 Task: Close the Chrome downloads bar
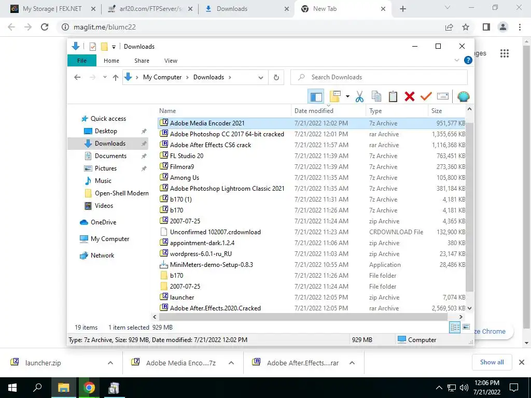pos(522,362)
